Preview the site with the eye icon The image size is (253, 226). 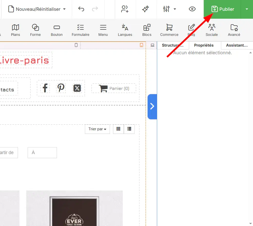tap(192, 9)
